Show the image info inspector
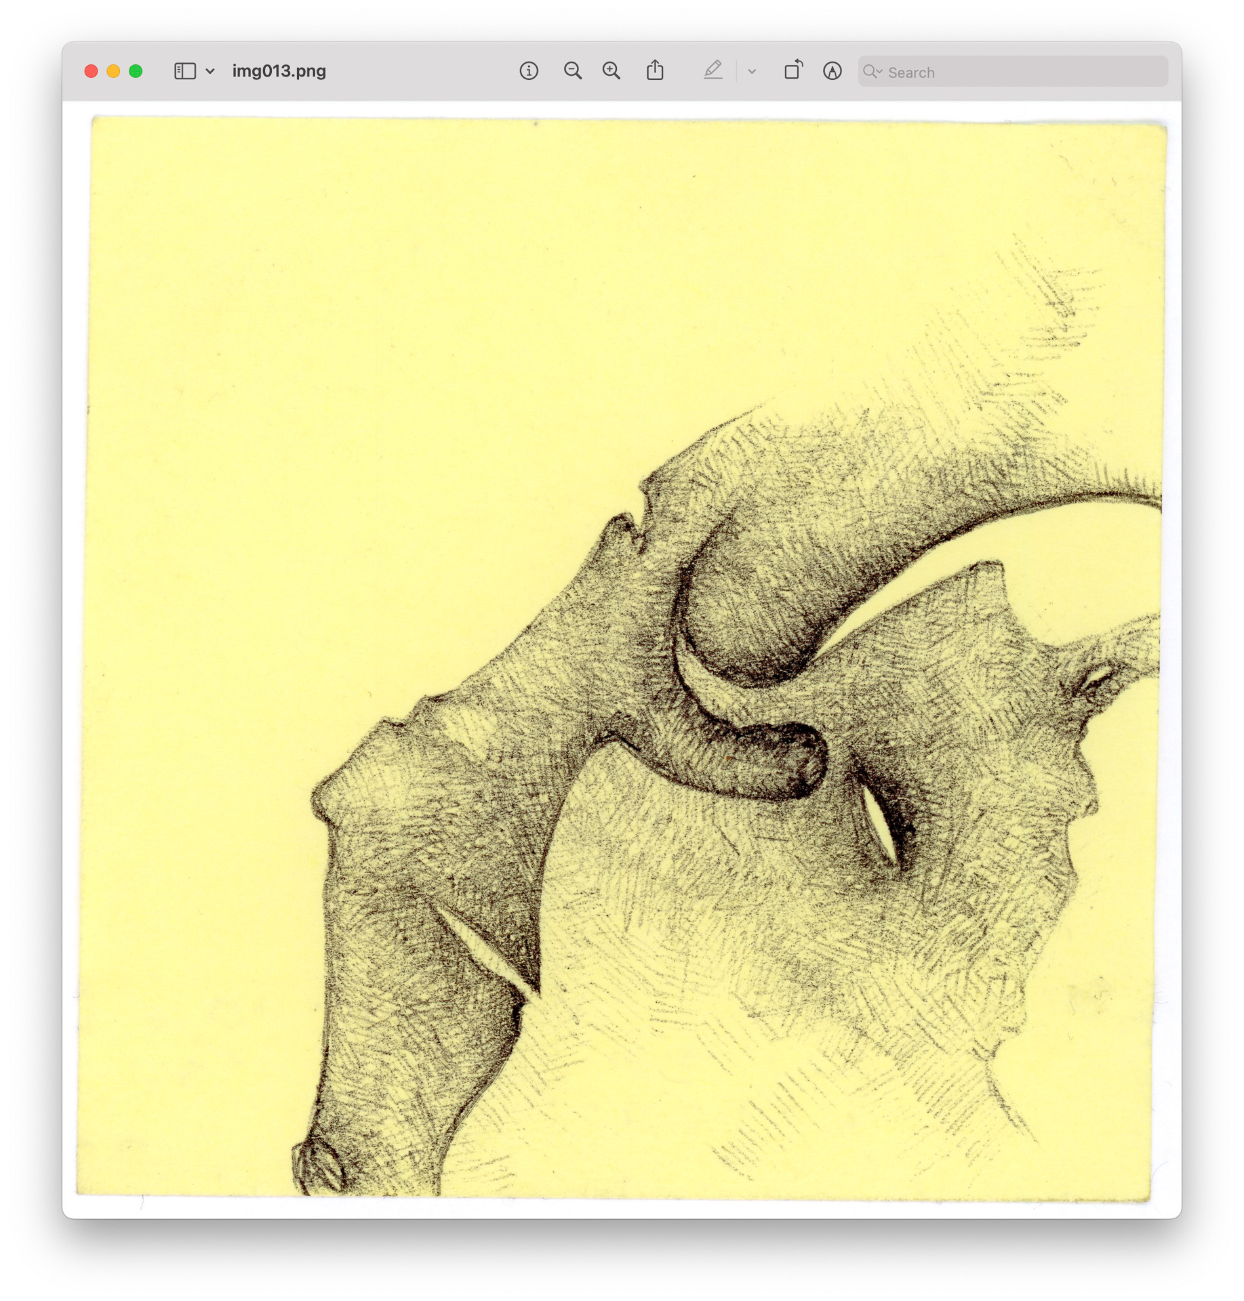 [529, 71]
